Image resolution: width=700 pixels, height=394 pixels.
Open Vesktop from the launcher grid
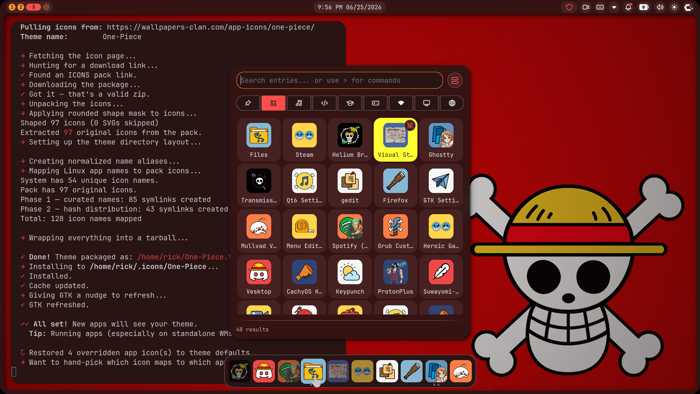258,277
